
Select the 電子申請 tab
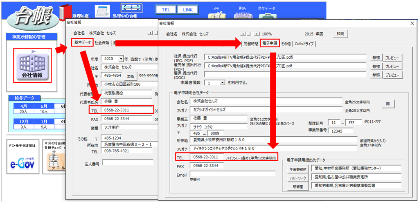coord(270,43)
